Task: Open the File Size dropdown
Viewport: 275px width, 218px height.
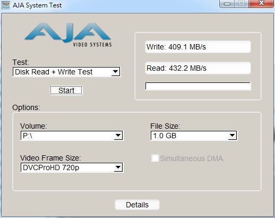Action: [194, 136]
